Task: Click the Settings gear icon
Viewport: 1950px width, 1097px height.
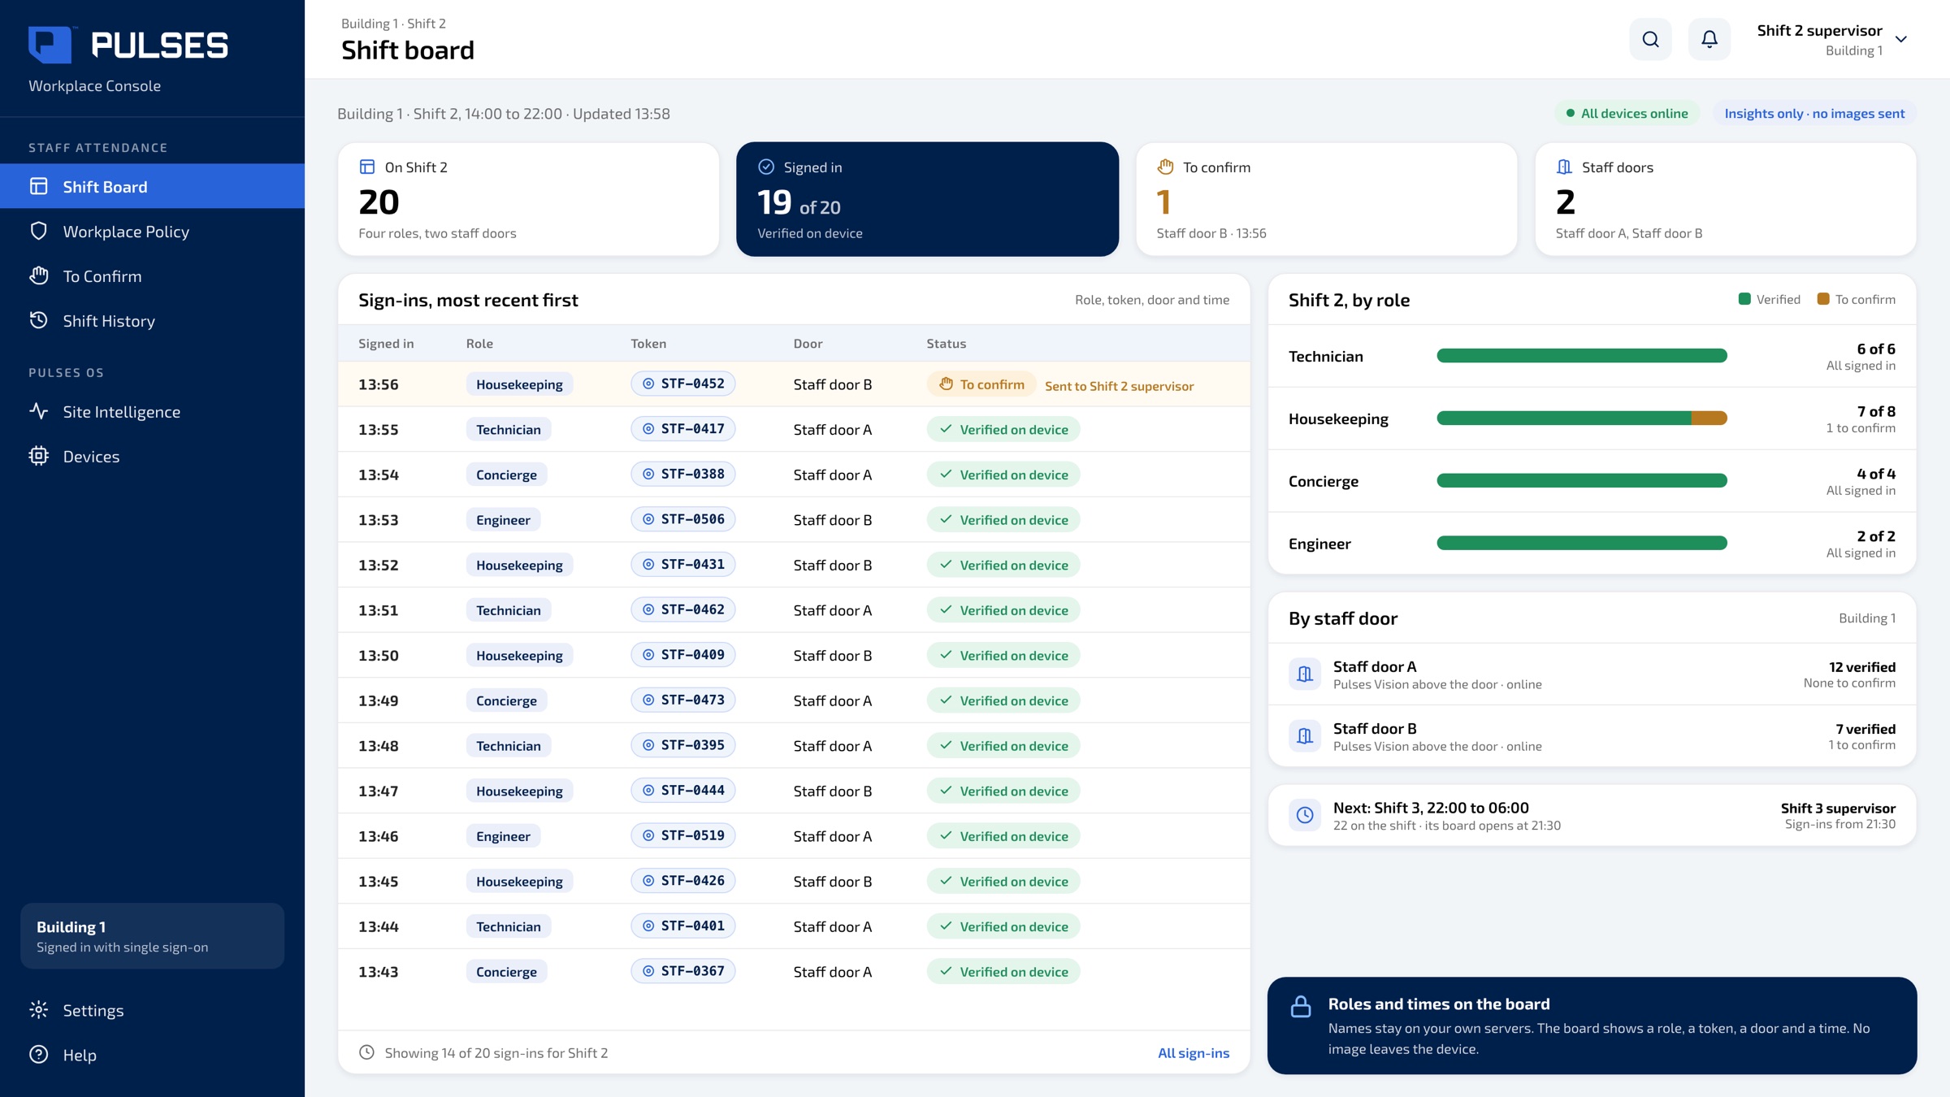Action: (39, 1010)
